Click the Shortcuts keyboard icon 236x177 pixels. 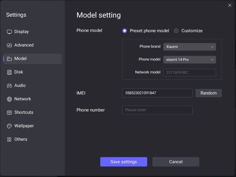click(9, 113)
